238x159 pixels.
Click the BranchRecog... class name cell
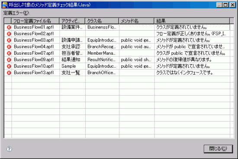point(102,47)
